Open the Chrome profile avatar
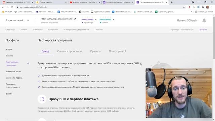 pos(208,7)
